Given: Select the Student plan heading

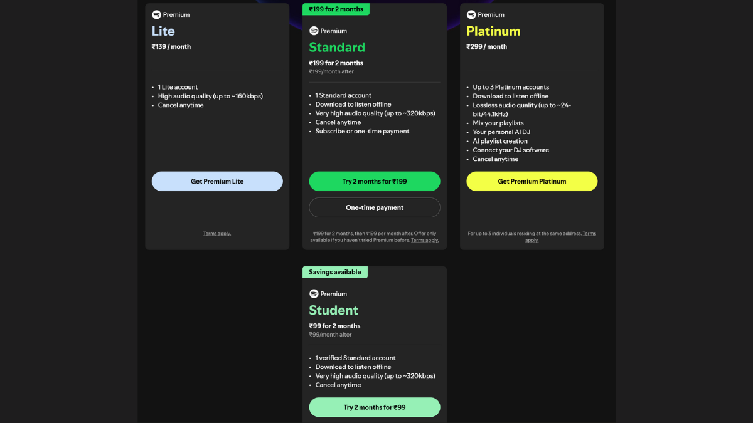Looking at the screenshot, I should (333, 310).
